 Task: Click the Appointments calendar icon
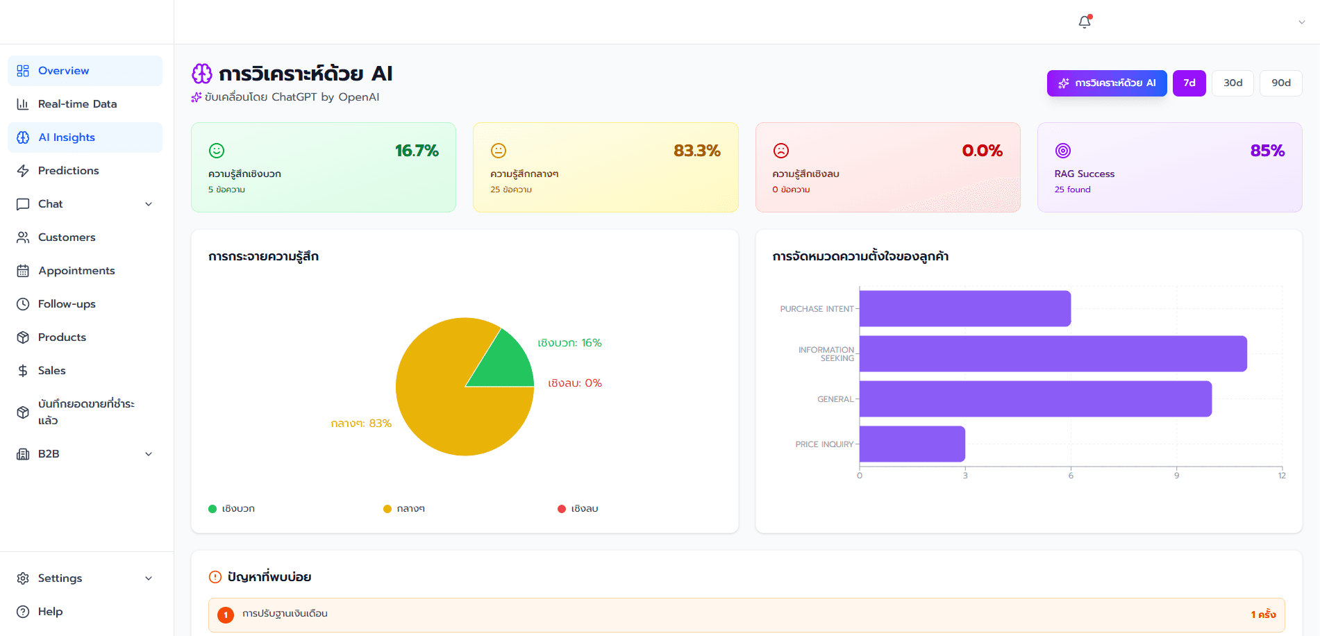tap(23, 271)
